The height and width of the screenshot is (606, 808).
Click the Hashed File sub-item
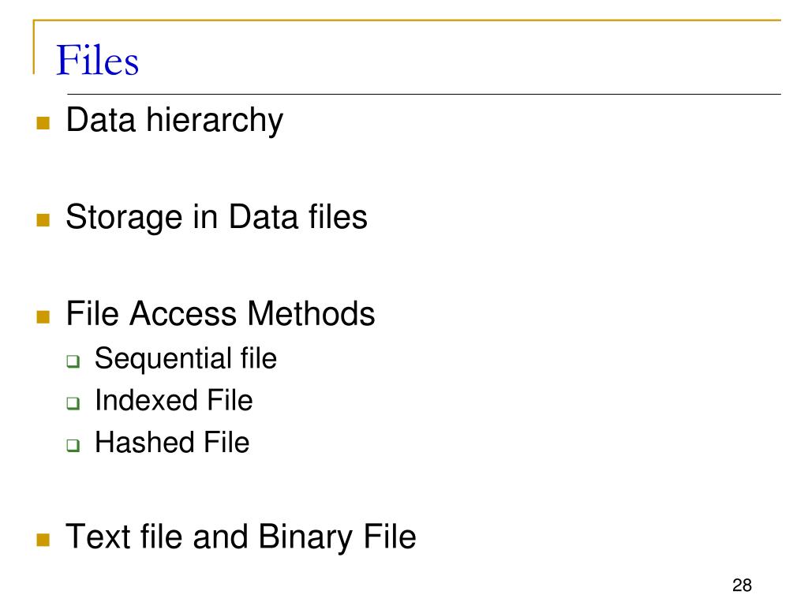pyautogui.click(x=172, y=442)
